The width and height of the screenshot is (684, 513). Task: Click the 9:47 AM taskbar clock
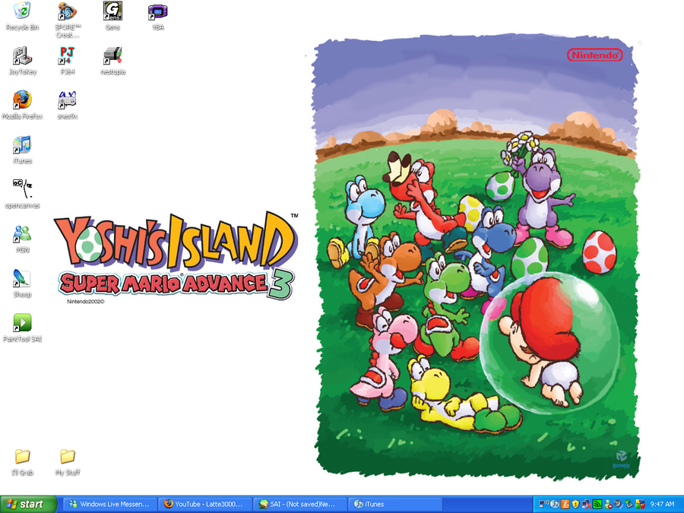[x=662, y=505]
